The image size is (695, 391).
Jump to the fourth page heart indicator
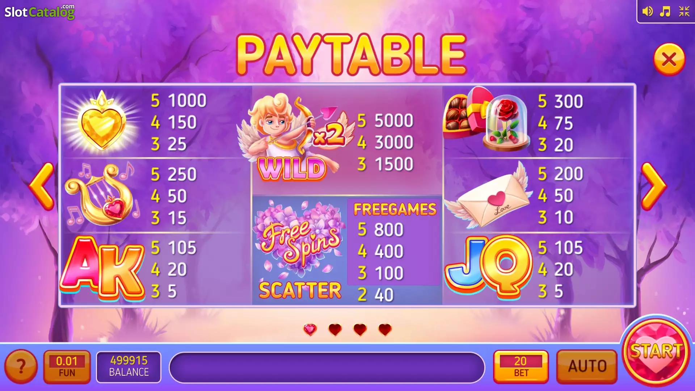(x=385, y=329)
